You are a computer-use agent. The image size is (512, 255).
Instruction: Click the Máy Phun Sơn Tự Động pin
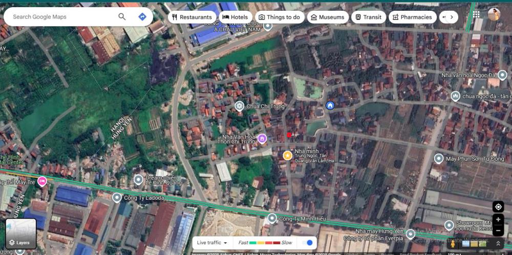439,159
